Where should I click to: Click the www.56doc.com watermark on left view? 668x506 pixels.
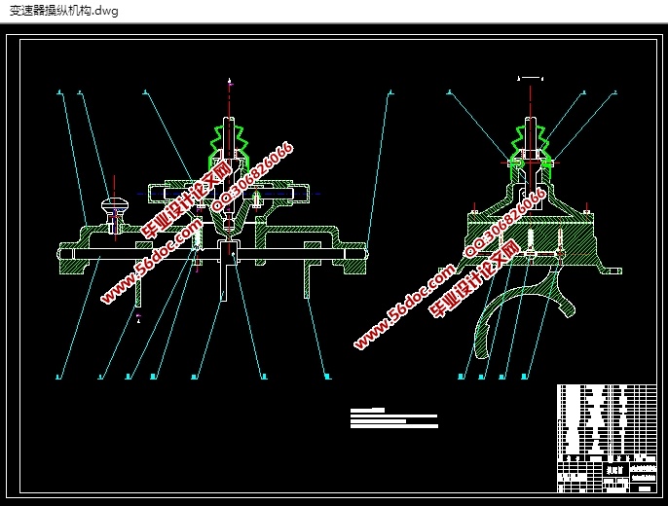point(146,266)
